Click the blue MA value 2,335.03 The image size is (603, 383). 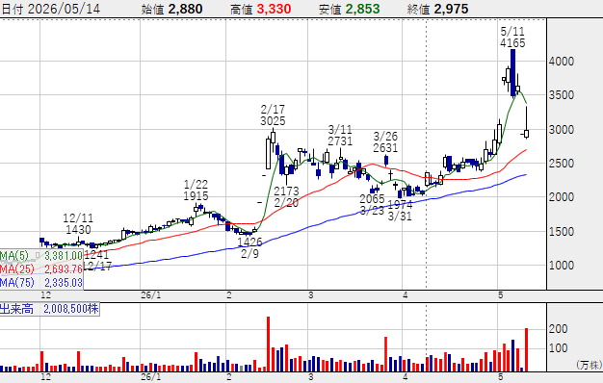[x=64, y=283]
